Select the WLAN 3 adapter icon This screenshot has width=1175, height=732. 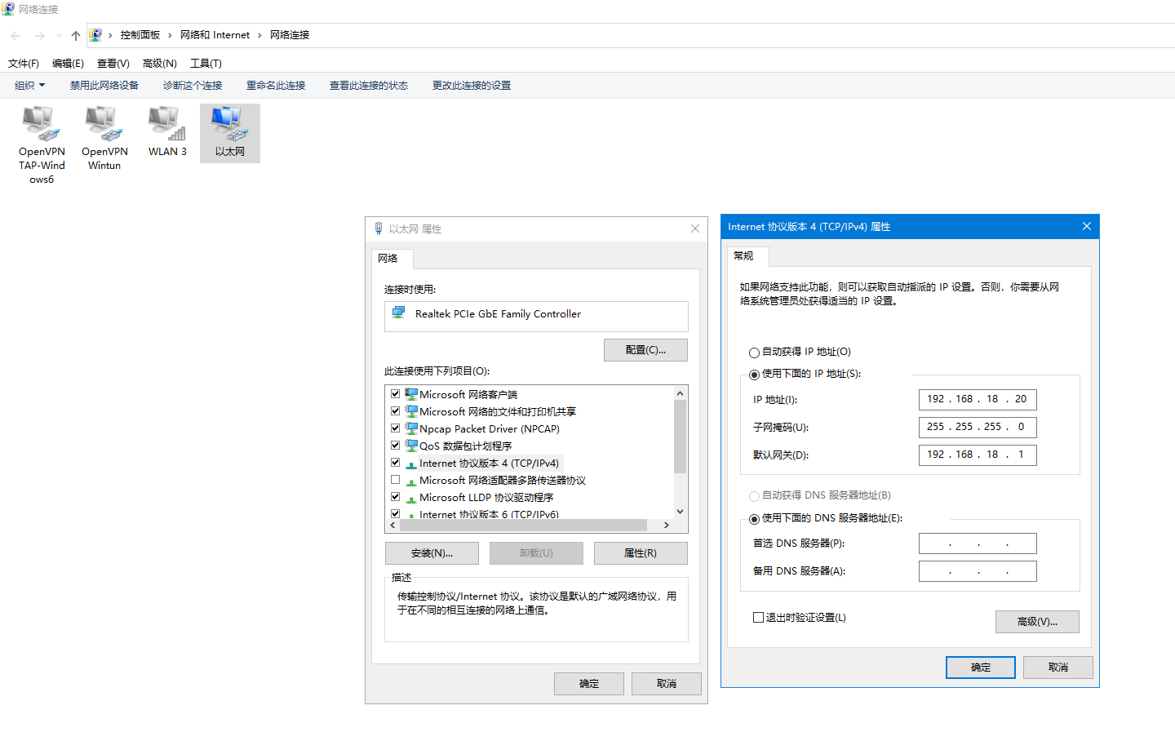coord(167,124)
